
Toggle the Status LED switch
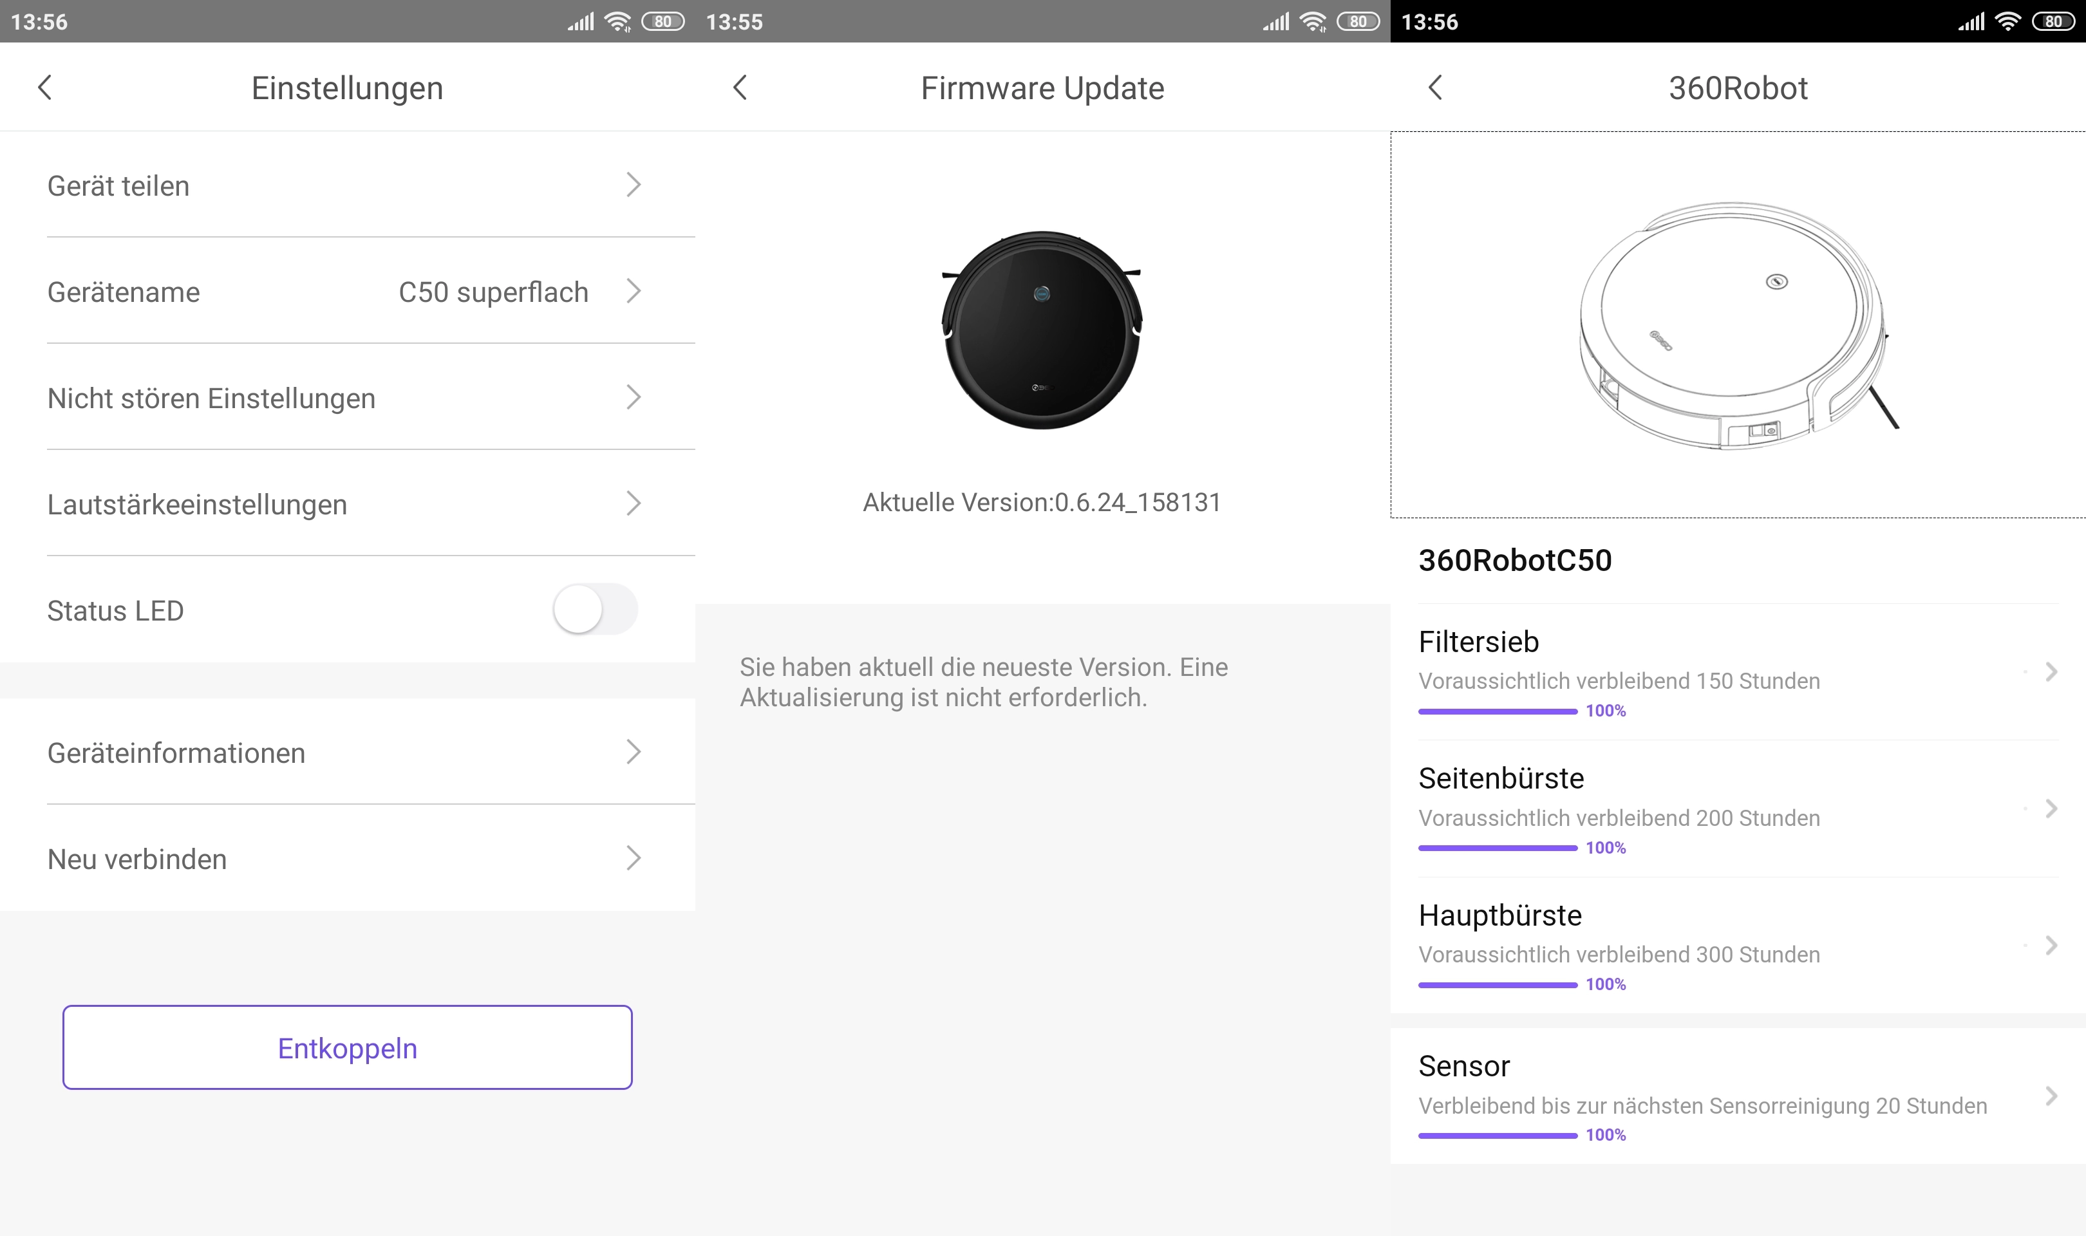point(596,610)
